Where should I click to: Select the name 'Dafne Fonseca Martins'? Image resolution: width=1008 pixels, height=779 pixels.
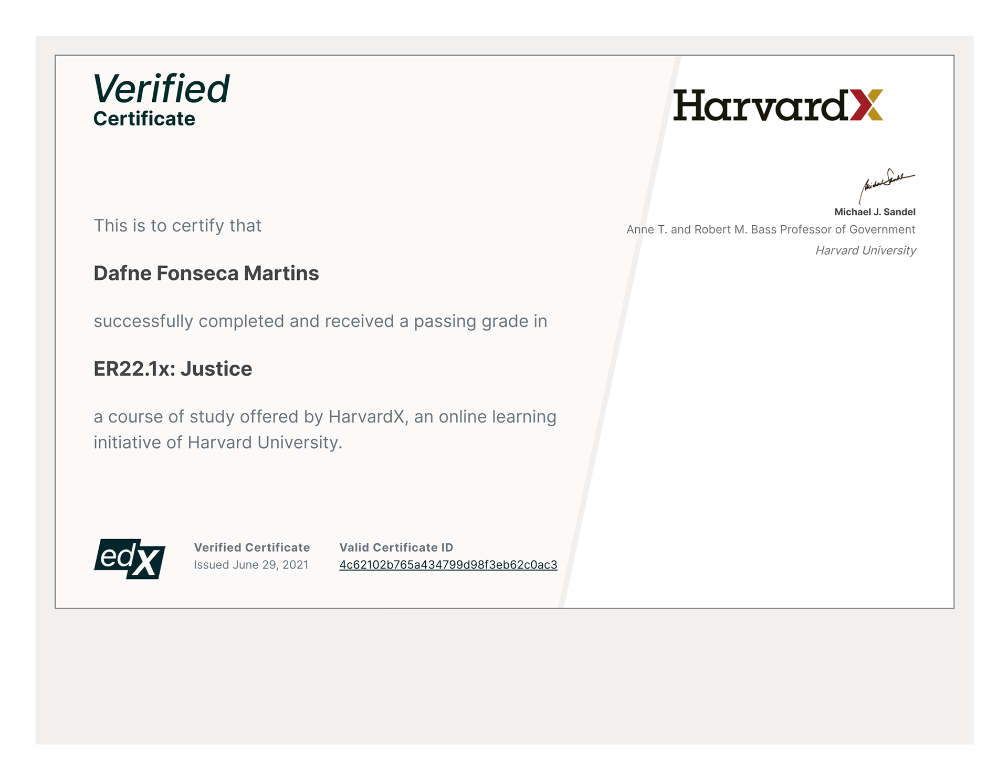pyautogui.click(x=206, y=273)
